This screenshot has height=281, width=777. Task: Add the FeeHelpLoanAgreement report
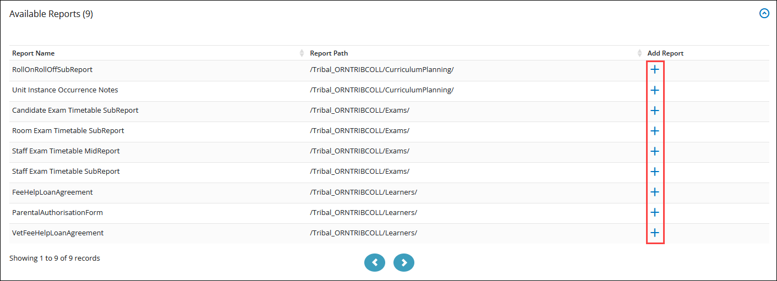(655, 192)
